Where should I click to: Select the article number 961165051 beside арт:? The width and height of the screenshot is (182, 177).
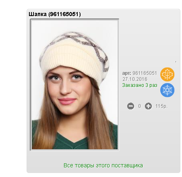[x=145, y=73]
